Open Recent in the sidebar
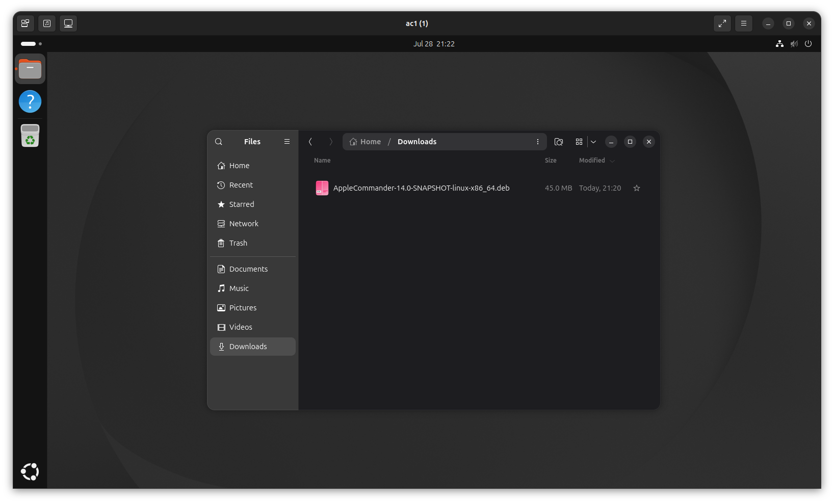The height and width of the screenshot is (503, 834). pos(253,185)
